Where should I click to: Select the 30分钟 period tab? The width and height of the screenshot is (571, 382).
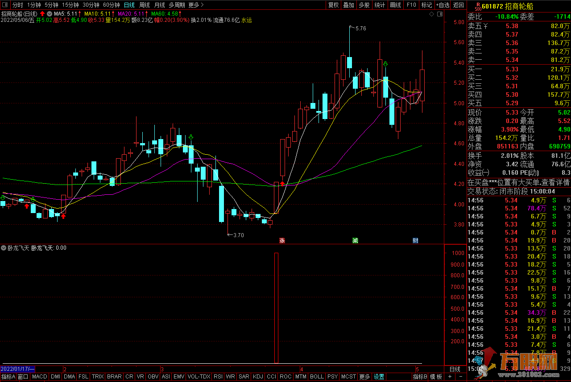coord(91,5)
